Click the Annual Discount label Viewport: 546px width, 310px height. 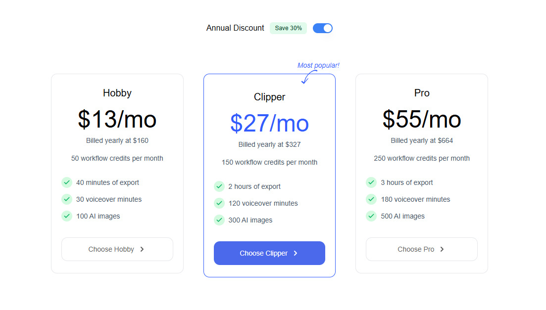pyautogui.click(x=235, y=28)
